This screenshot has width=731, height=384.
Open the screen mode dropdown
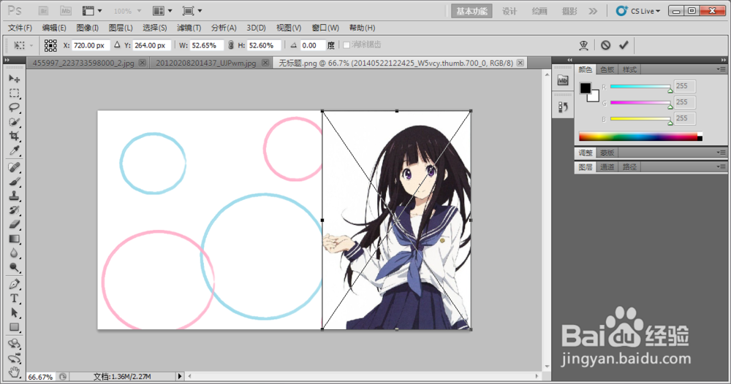(x=192, y=11)
